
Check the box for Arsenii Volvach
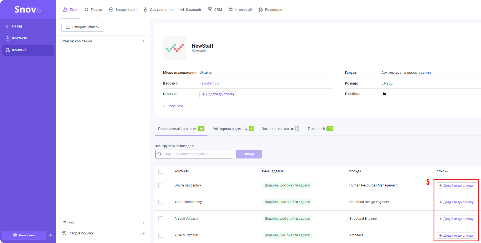[161, 219]
